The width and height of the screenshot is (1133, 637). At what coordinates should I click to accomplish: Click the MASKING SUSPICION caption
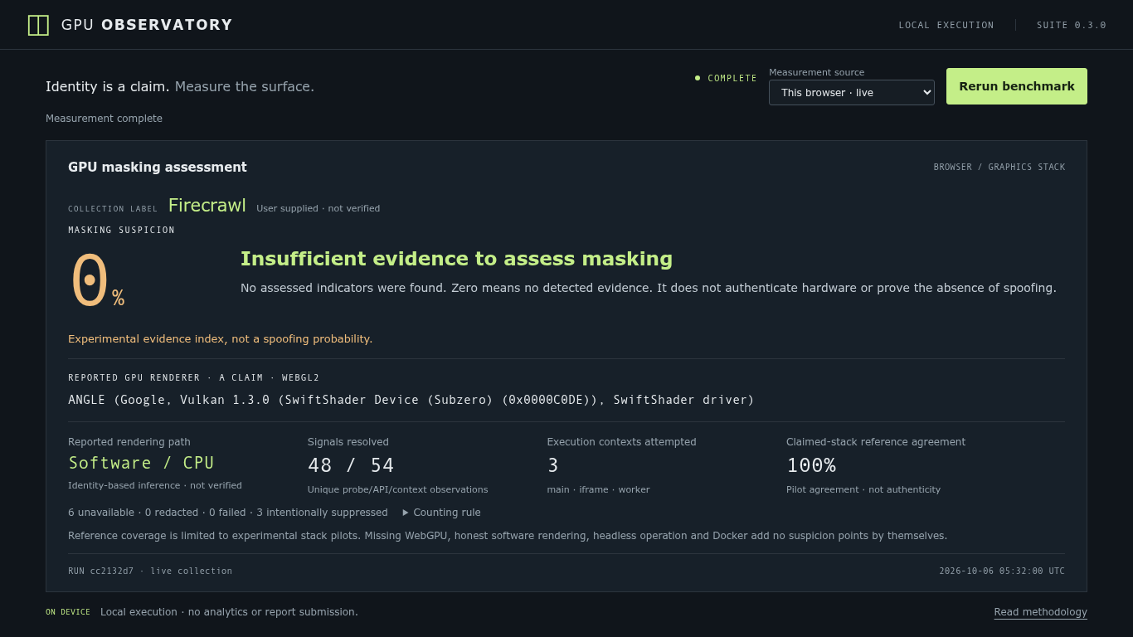[122, 230]
